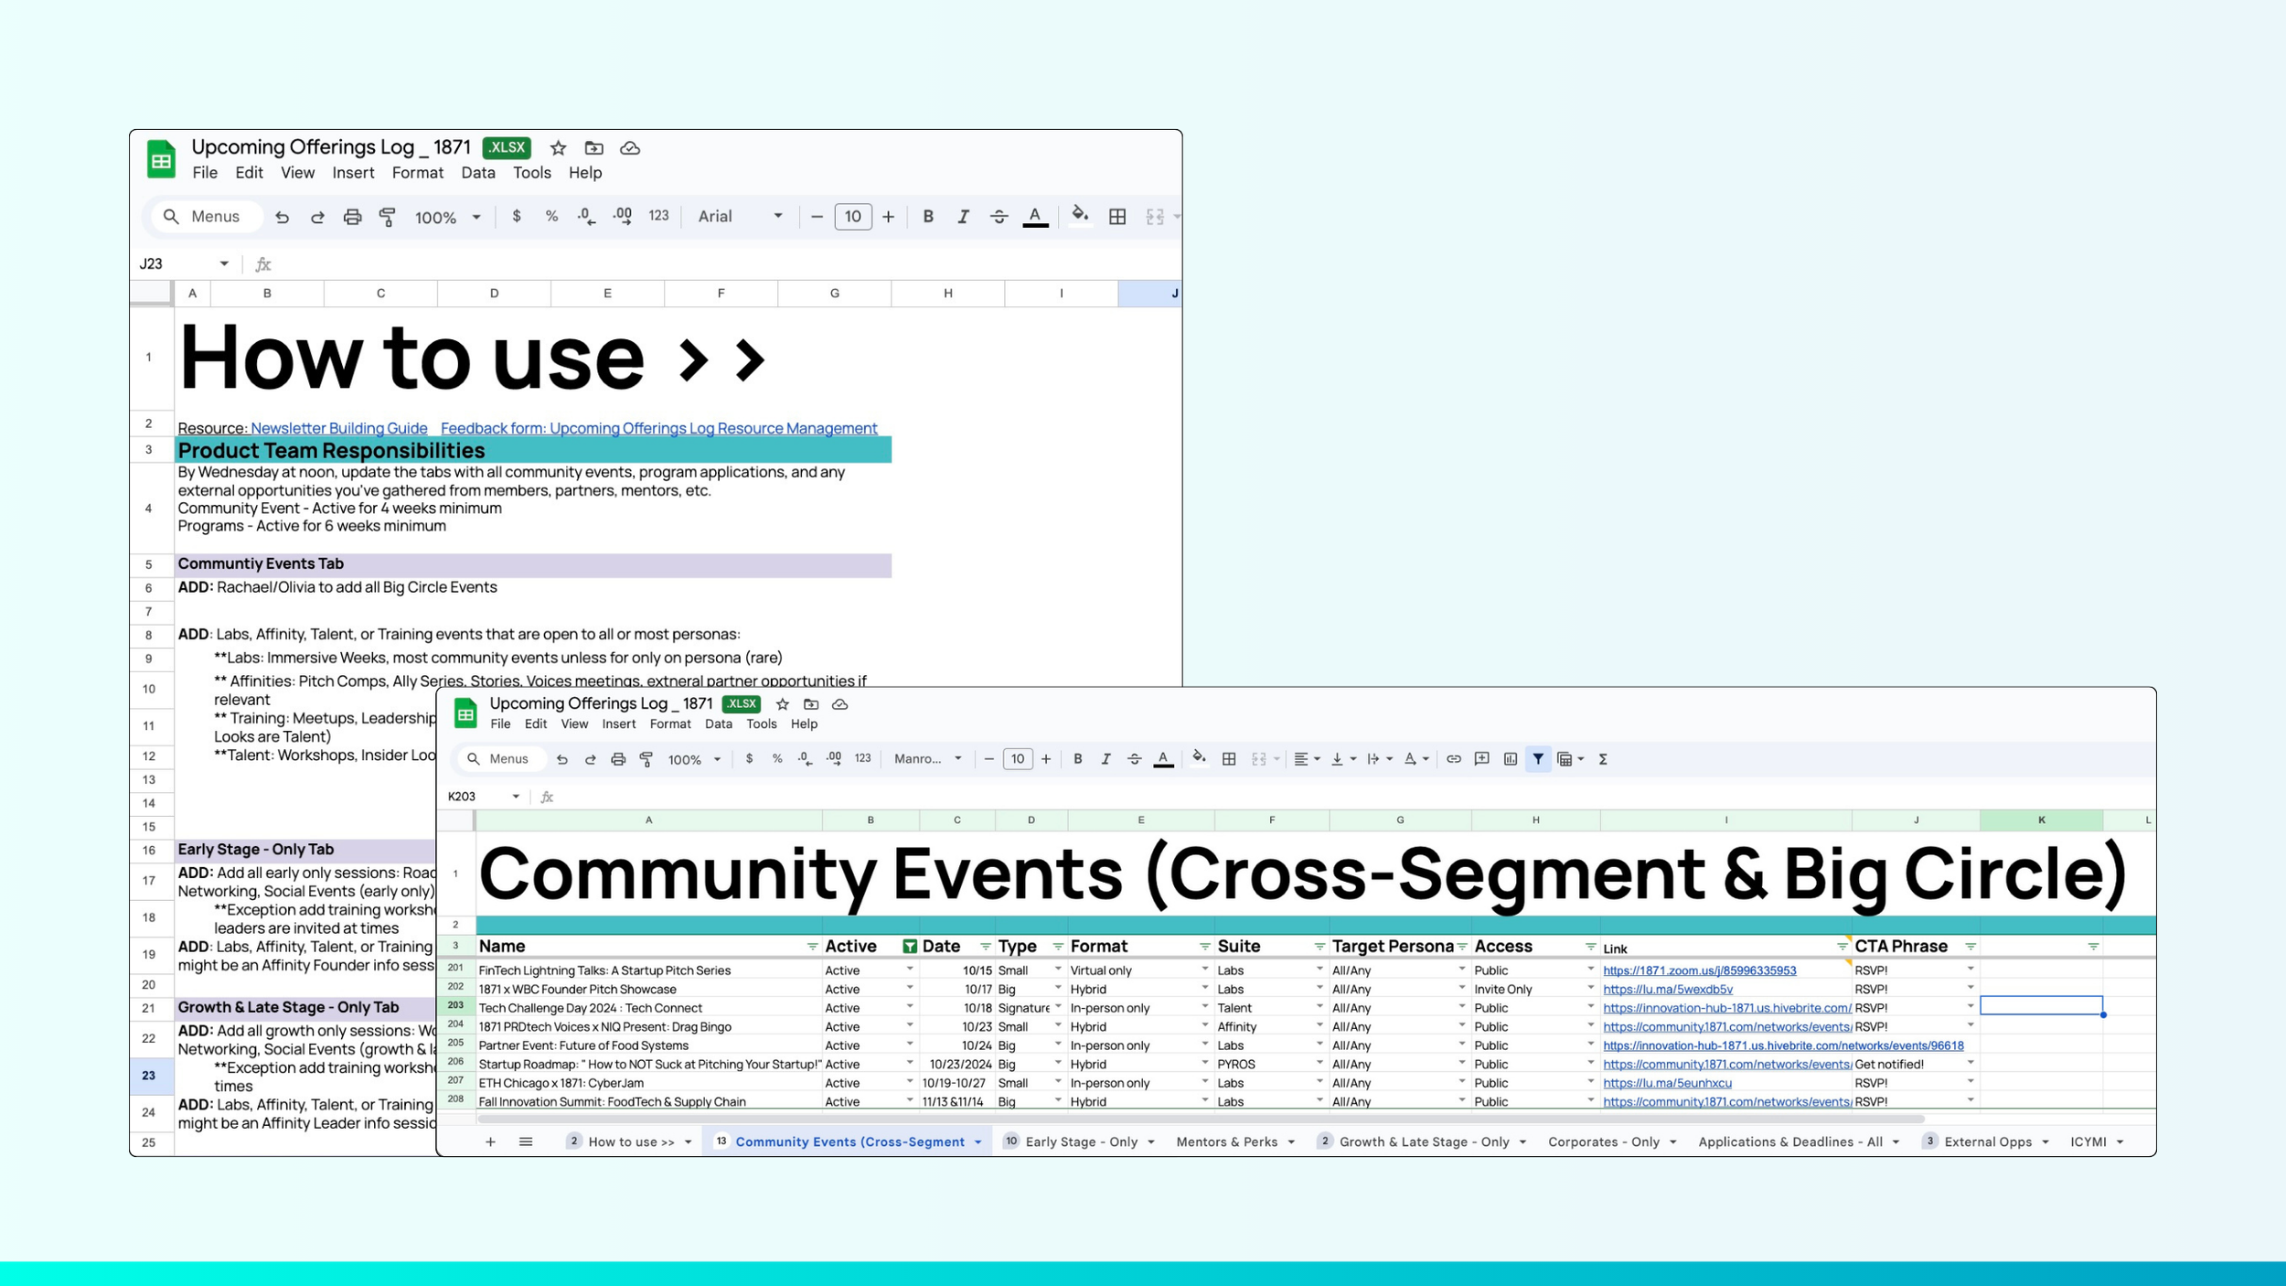
Task: Click Insert link icon in Community Events toolbar
Action: coord(1453,759)
